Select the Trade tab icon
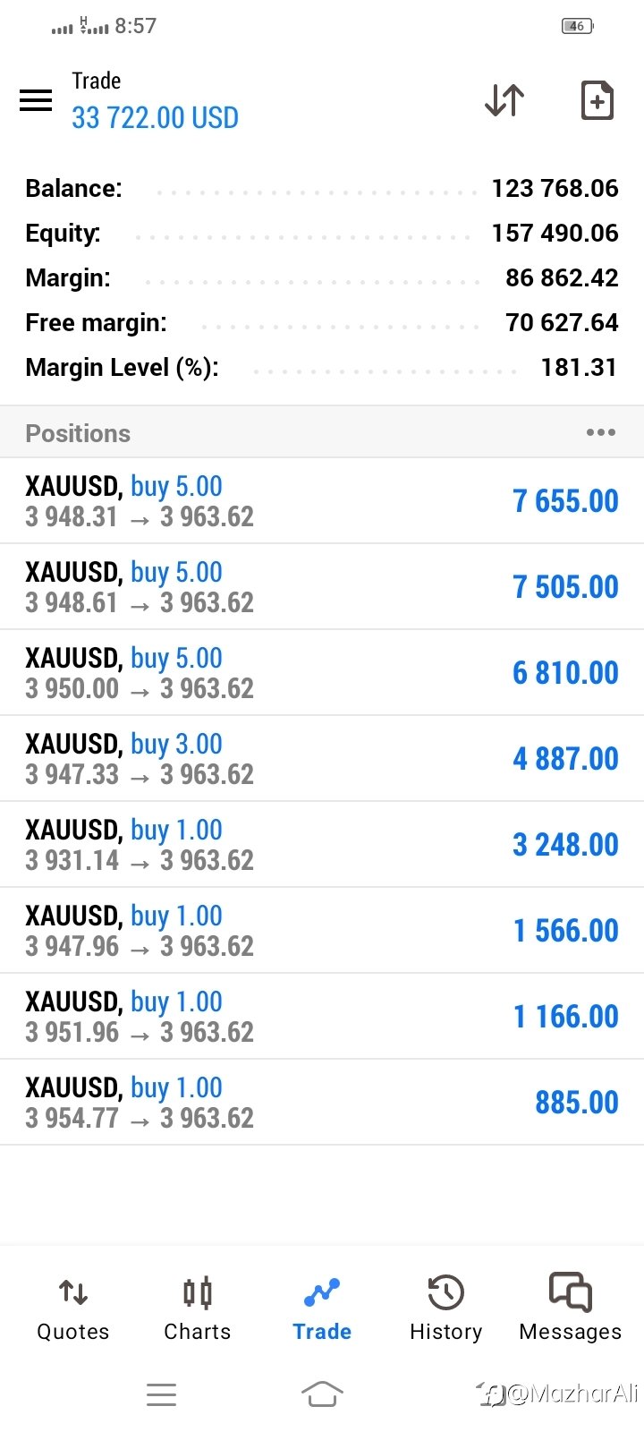 tap(322, 1293)
